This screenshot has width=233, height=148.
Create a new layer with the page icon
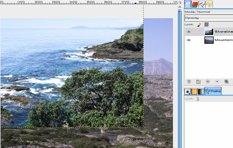[x=189, y=82]
